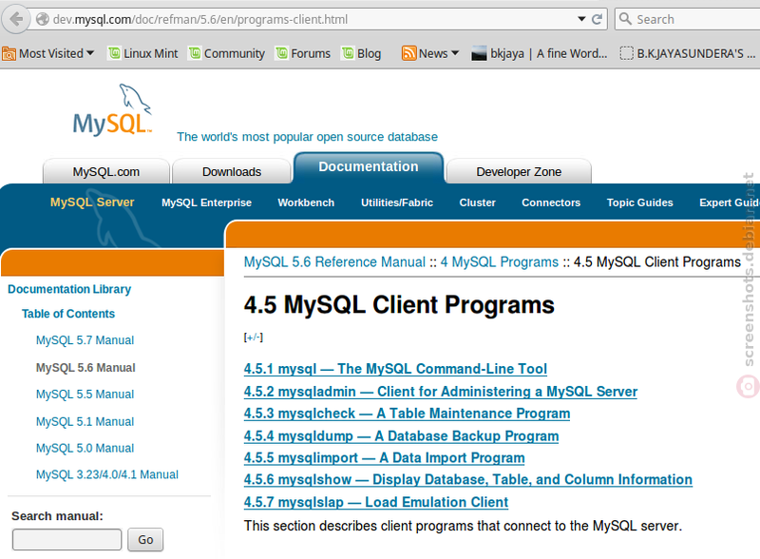The width and height of the screenshot is (760, 559).
Task: Open the B.K.JAYASUNDERA'S bookmark
Action: pos(688,53)
